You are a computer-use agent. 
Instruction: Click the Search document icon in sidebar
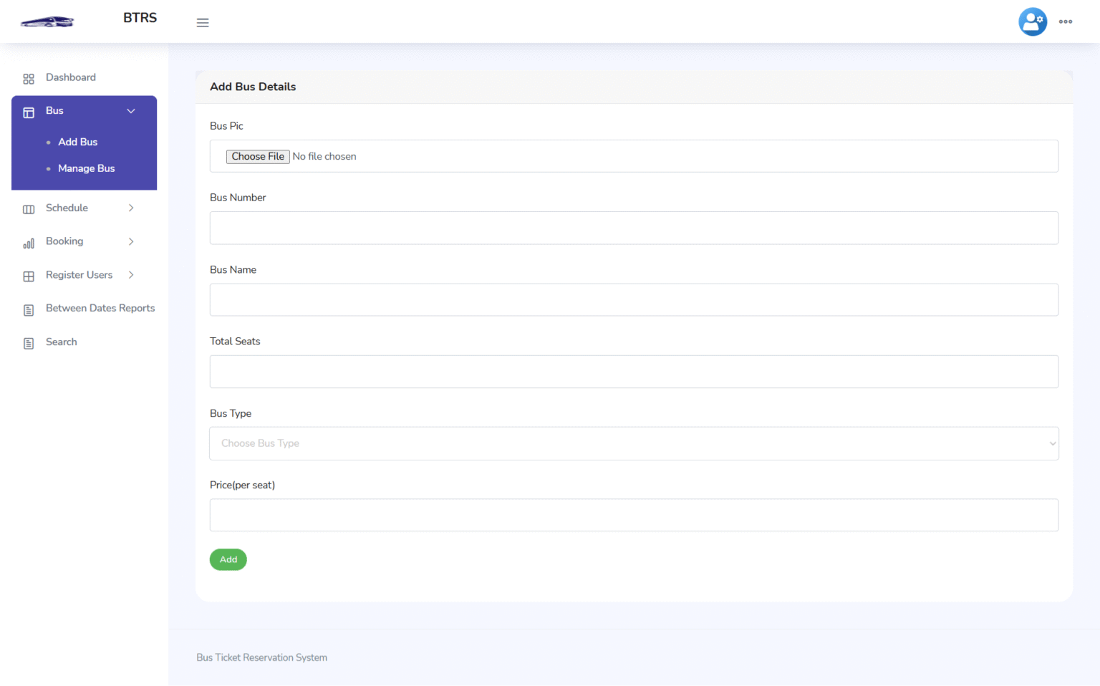click(x=29, y=342)
